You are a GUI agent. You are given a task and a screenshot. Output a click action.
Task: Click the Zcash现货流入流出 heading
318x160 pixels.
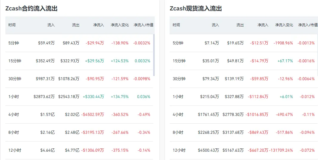(196, 9)
